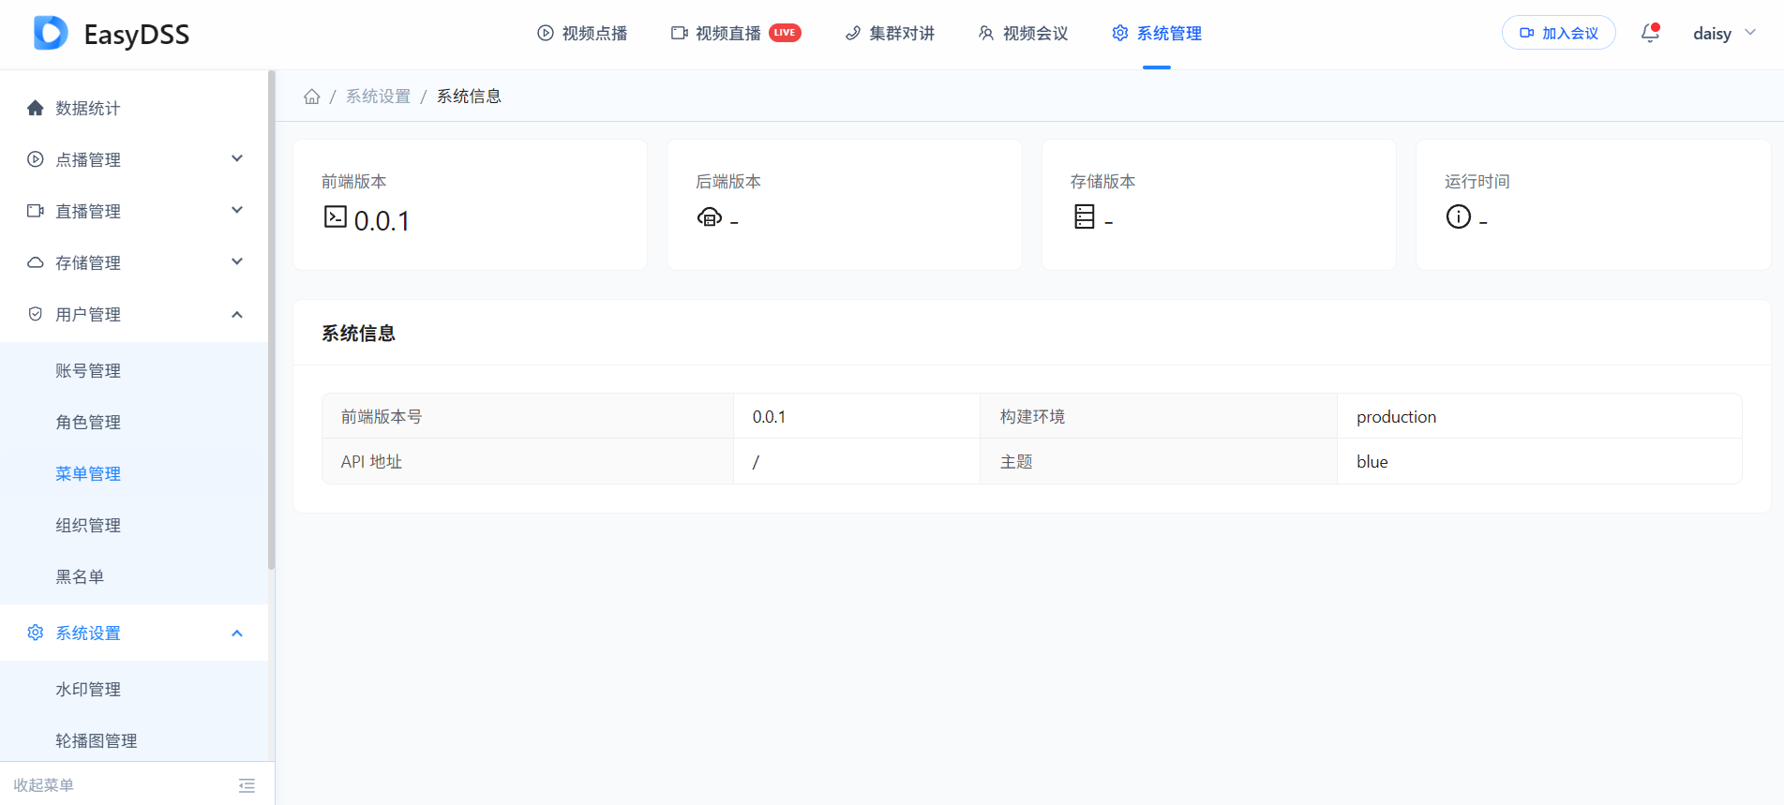Click the 存储管理 cloud icon in sidebar

click(x=36, y=262)
